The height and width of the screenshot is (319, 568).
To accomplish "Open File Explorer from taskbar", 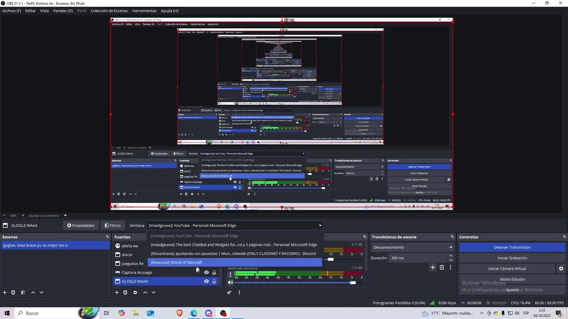I will click(136, 313).
